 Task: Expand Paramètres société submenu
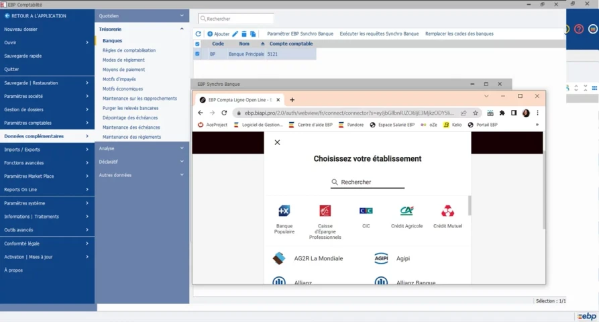[47, 96]
